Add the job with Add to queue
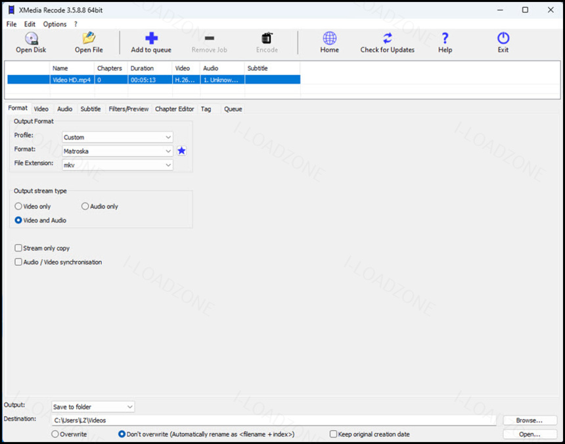The width and height of the screenshot is (565, 444). [x=151, y=43]
